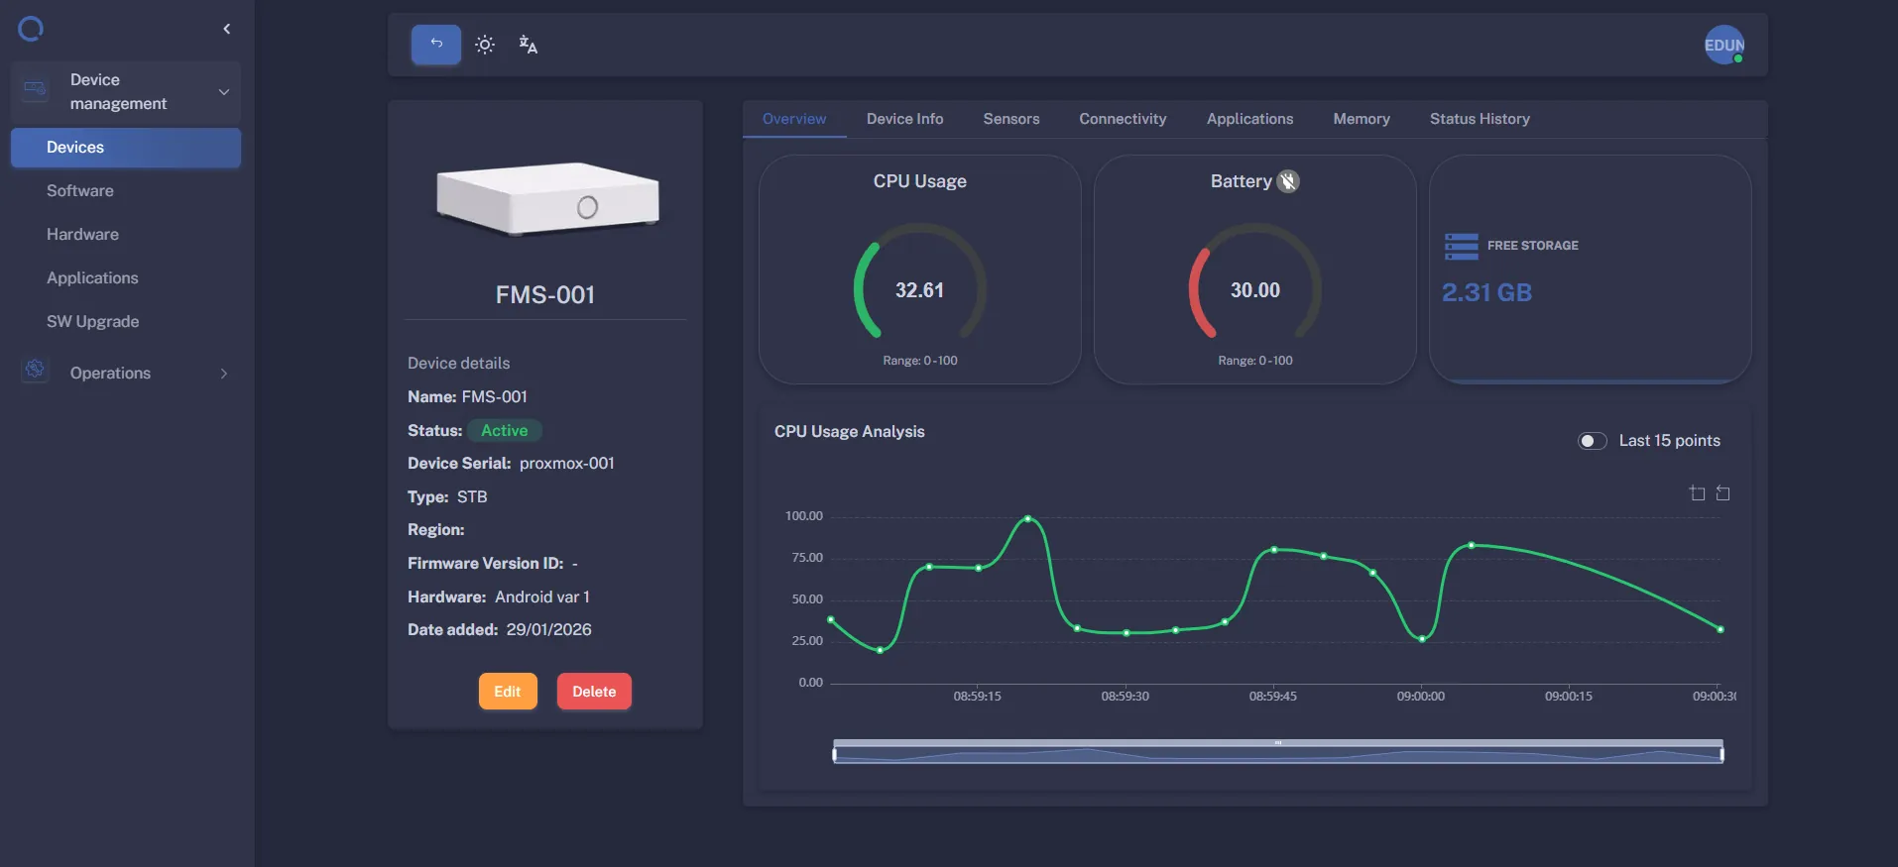Click the Edit button

(508, 692)
